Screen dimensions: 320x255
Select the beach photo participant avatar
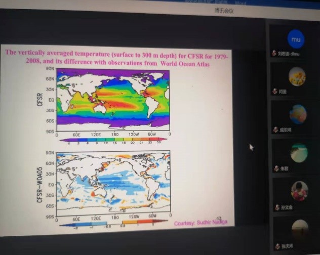[x=299, y=152]
